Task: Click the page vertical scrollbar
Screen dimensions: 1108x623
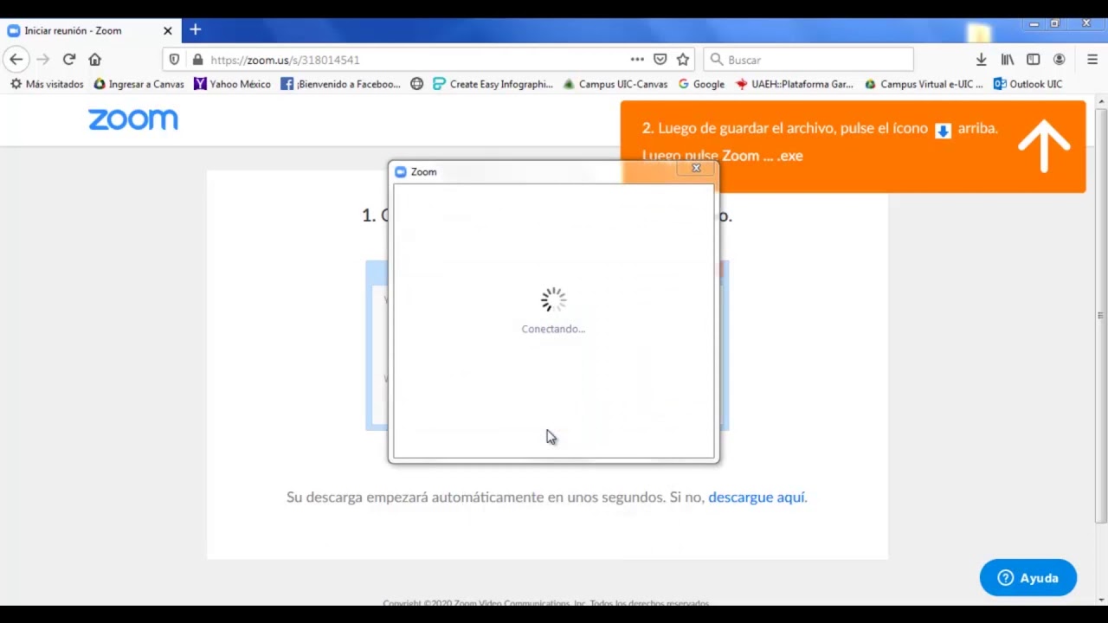Action: [x=1100, y=315]
